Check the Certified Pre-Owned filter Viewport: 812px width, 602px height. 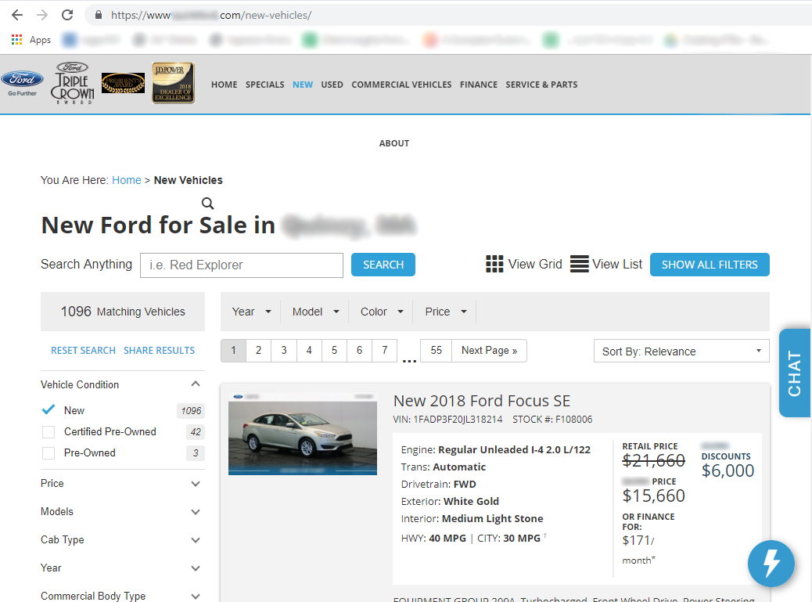[x=49, y=432]
